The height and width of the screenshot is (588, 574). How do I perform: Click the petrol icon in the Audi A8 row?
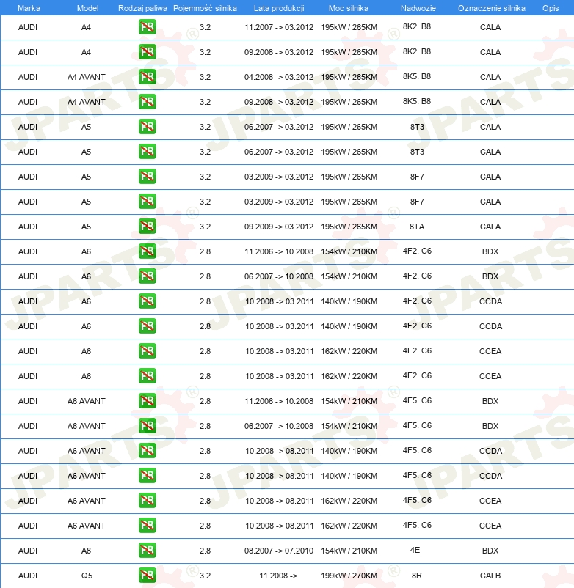pyautogui.click(x=147, y=551)
